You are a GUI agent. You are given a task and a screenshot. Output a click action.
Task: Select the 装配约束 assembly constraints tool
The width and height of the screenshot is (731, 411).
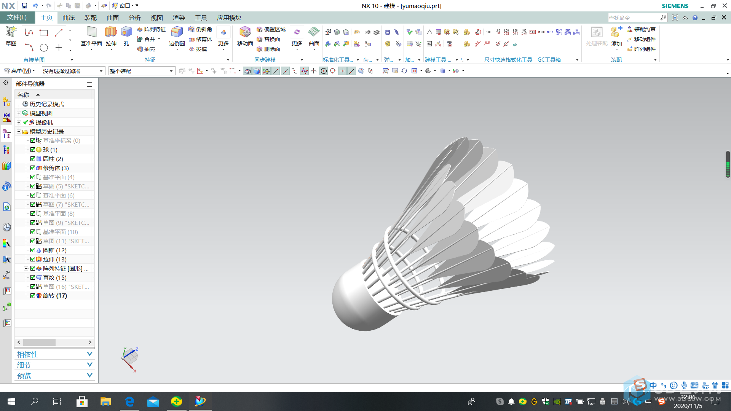[642, 29]
